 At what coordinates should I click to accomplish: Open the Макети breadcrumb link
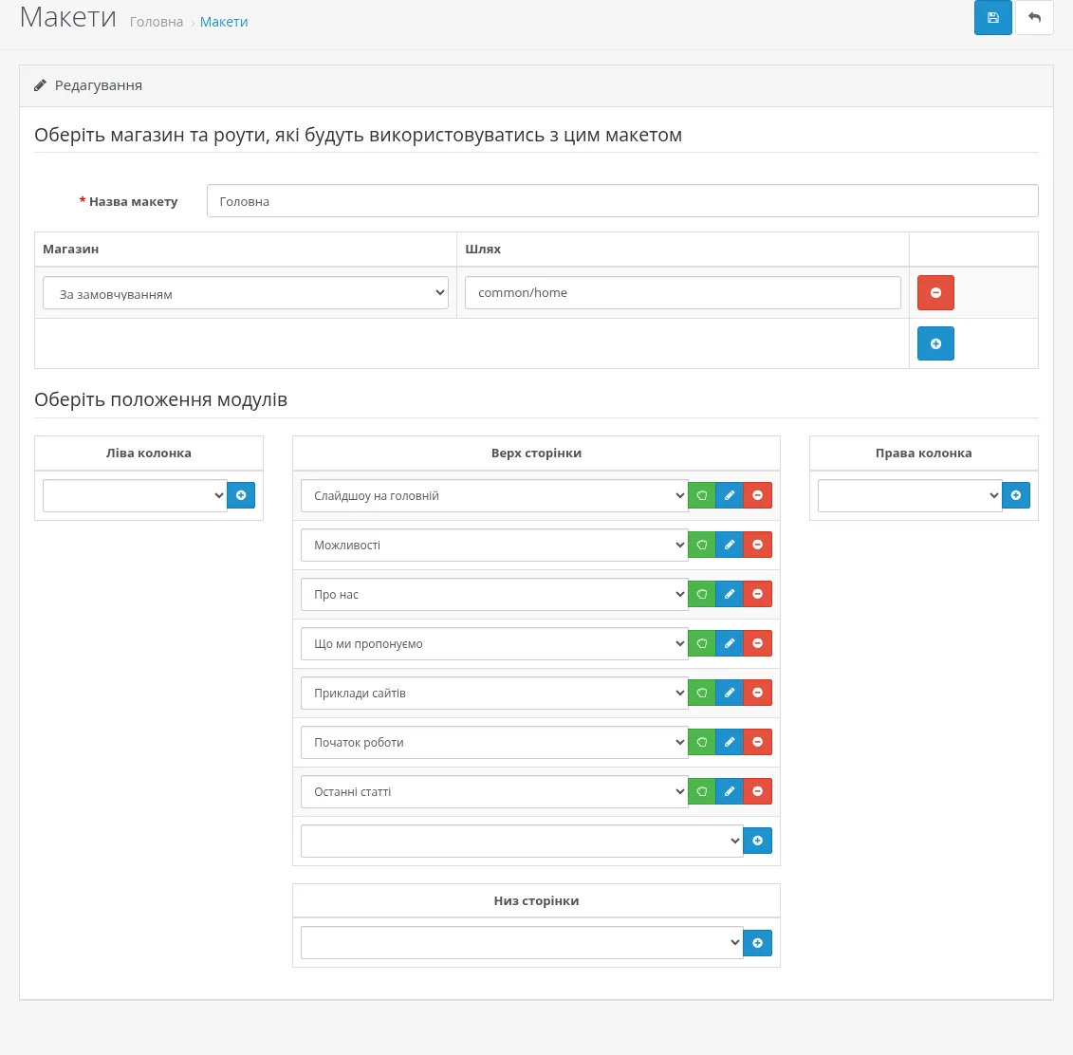click(224, 22)
